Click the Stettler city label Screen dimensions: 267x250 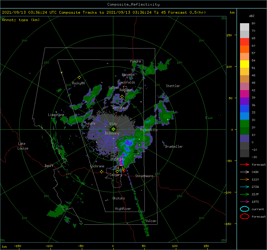(173, 86)
